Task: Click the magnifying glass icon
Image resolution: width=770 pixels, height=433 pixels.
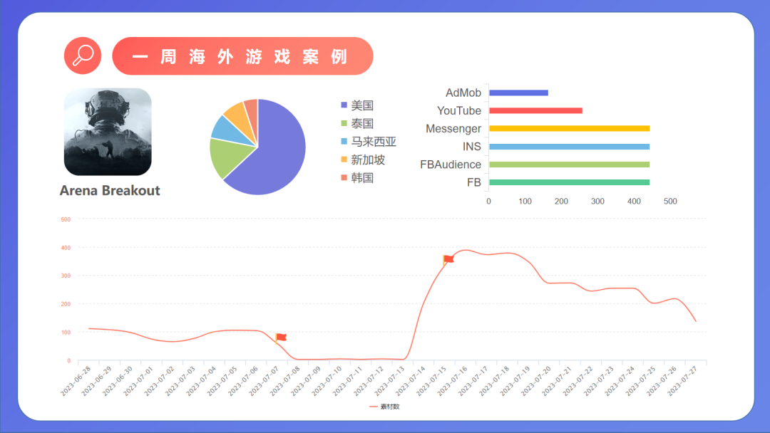Action: (x=83, y=55)
